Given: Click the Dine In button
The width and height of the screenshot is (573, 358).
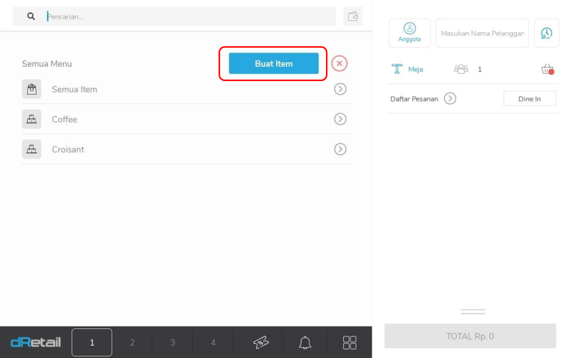Looking at the screenshot, I should pyautogui.click(x=529, y=99).
